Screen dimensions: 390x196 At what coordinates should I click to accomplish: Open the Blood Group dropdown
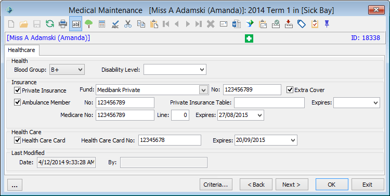point(80,70)
